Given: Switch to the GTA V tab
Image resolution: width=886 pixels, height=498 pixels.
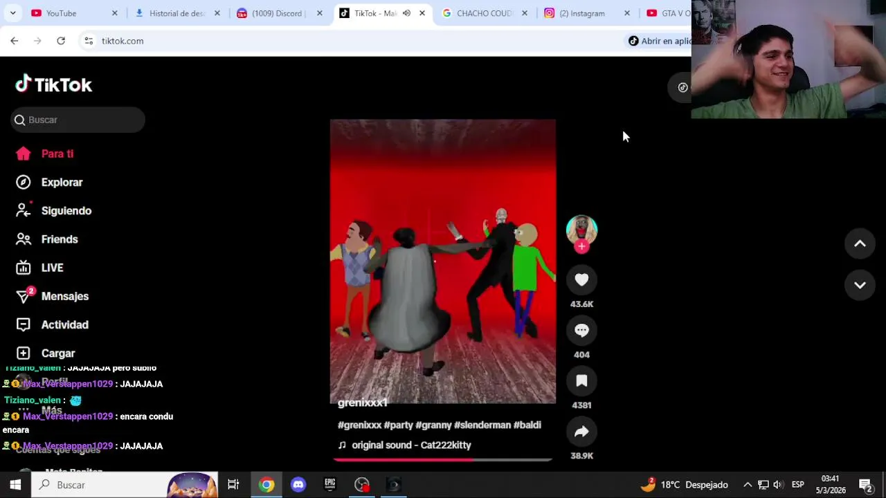Looking at the screenshot, I should tap(668, 13).
